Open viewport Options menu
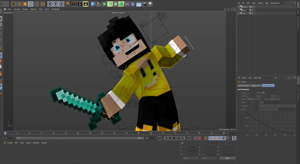The width and height of the screenshot is (300, 164). [33, 9]
